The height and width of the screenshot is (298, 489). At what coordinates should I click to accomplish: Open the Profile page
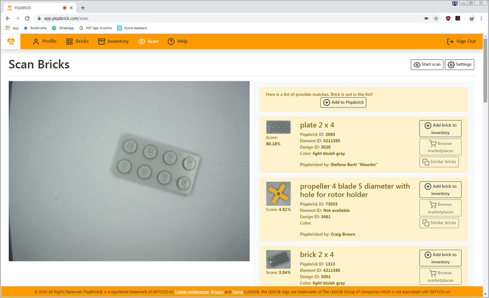tap(44, 41)
